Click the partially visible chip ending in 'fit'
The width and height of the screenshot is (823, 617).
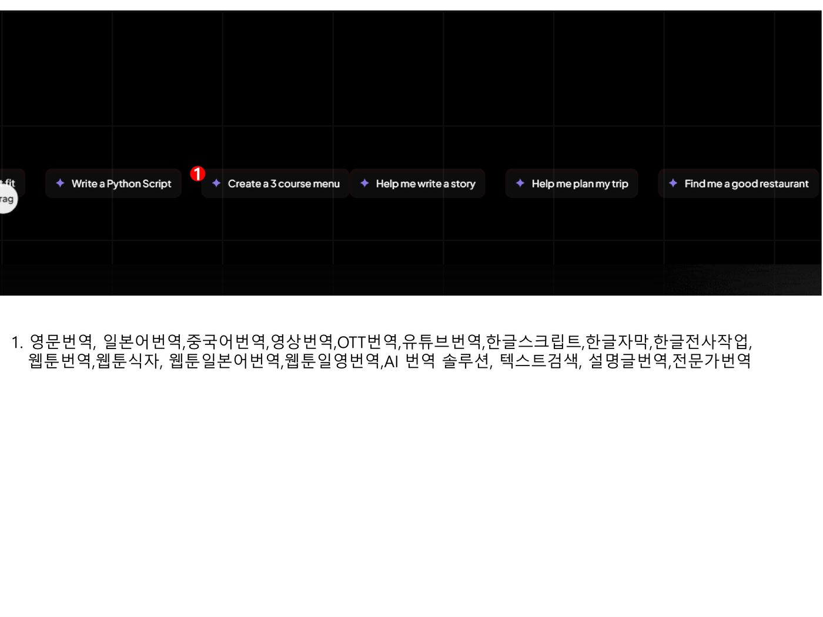[8, 182]
